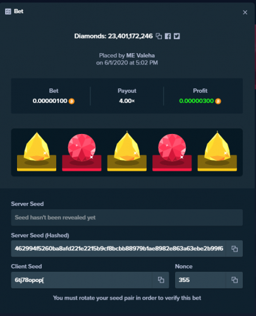
Task: Select the Server Seed (Hashed) field
Action: click(119, 249)
